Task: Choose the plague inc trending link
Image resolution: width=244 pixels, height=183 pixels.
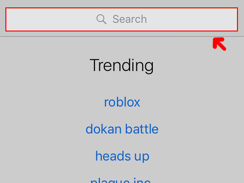Action: point(120,180)
